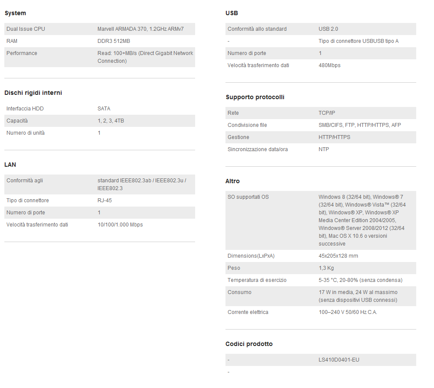Select the USB 2.0 standard value
Viewport: 434px width, 388px height.
coord(328,29)
